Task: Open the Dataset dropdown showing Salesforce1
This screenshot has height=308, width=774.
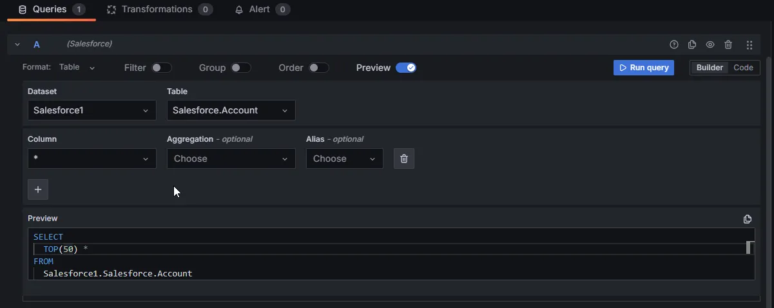Action: [x=92, y=110]
